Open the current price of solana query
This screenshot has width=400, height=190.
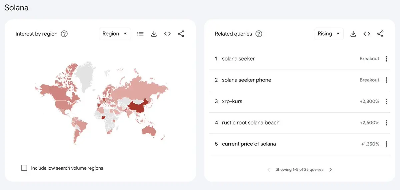point(249,144)
